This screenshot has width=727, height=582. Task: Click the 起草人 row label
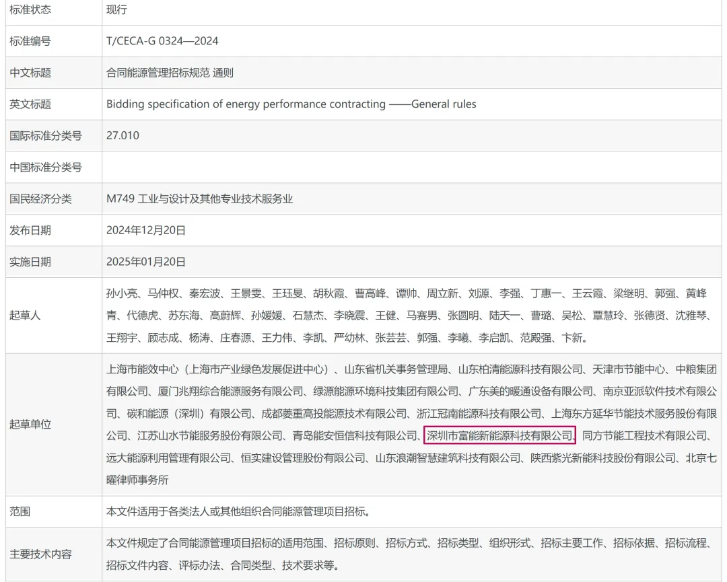click(25, 315)
